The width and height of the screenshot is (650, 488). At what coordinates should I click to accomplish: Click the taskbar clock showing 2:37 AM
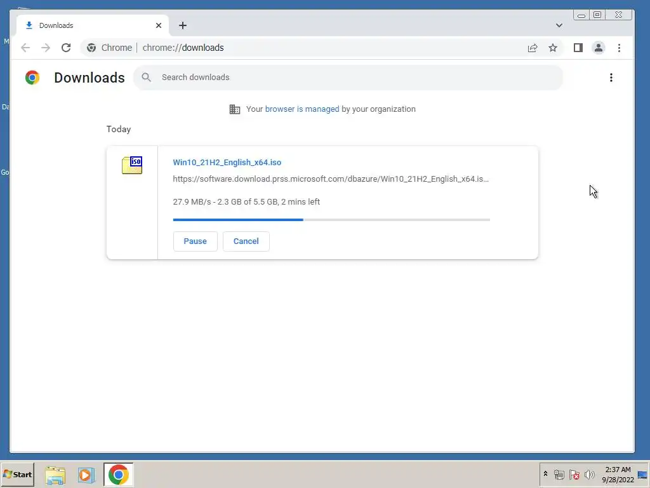[618, 474]
